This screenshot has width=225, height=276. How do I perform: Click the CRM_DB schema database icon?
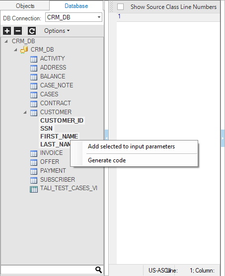pyautogui.click(x=24, y=50)
